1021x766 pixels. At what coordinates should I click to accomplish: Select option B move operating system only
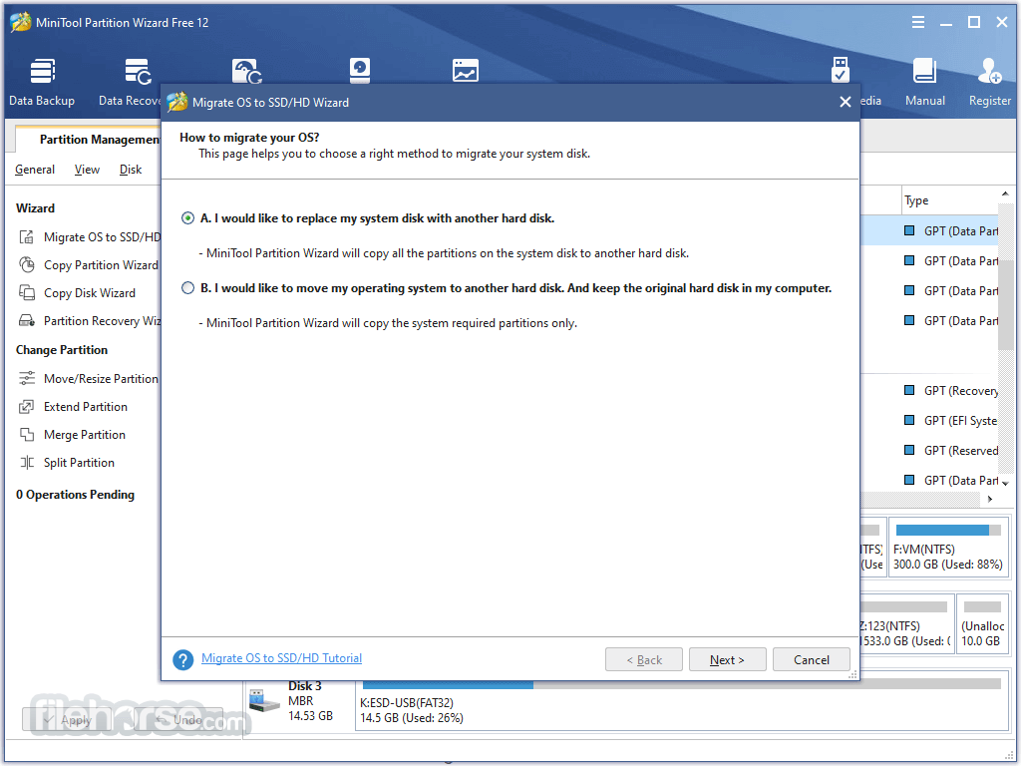coord(187,288)
